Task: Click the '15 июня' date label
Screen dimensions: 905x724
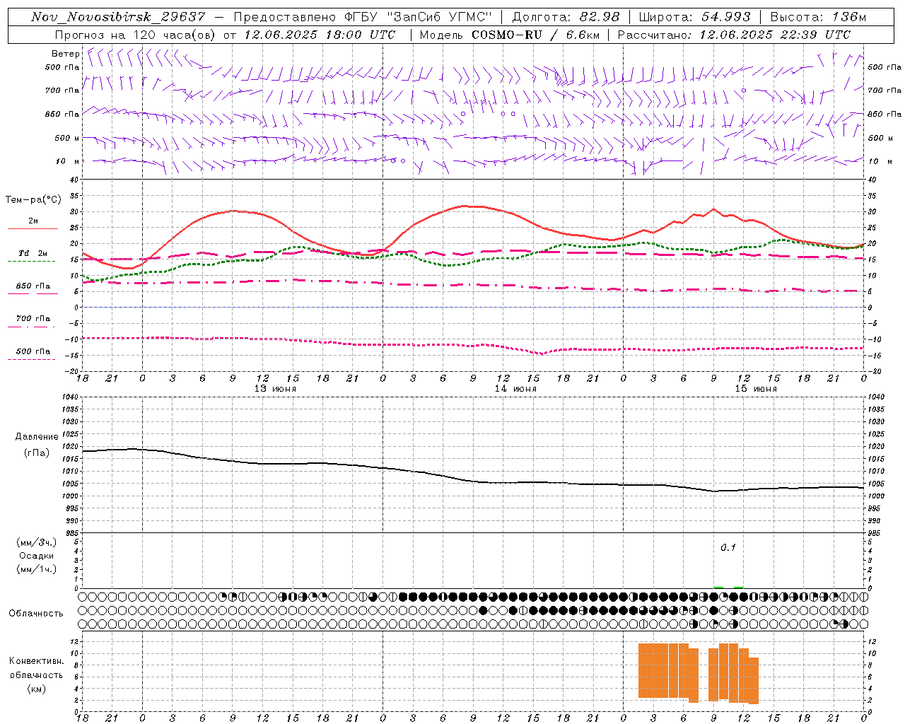Action: point(756,389)
